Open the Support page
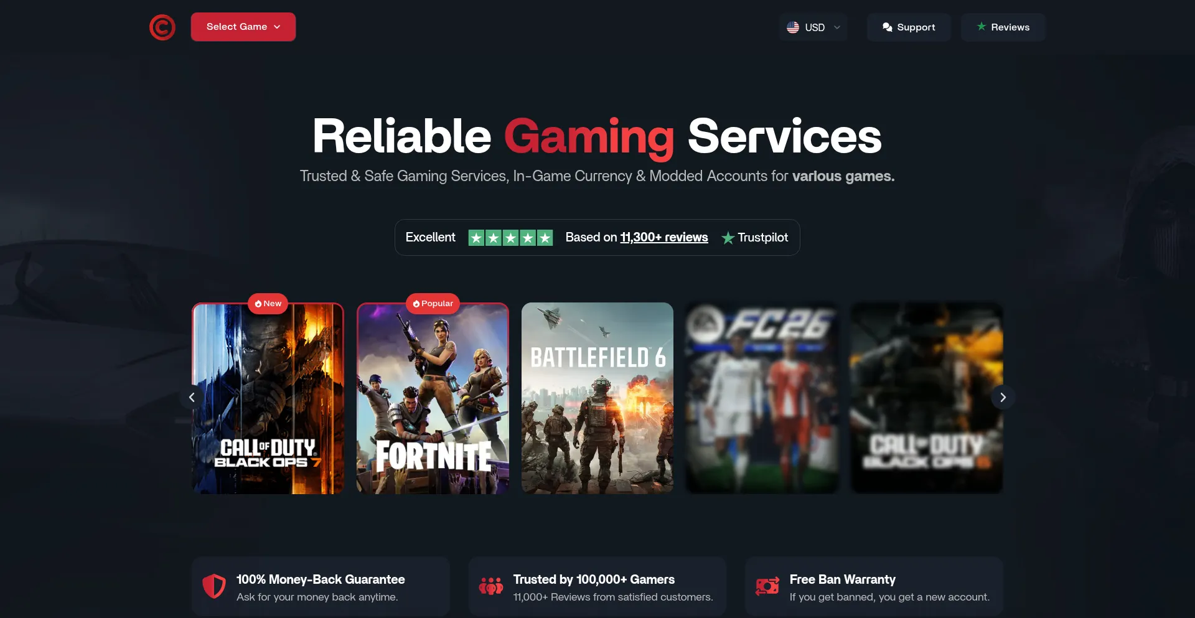Screen dimensions: 1195x618 (909, 27)
